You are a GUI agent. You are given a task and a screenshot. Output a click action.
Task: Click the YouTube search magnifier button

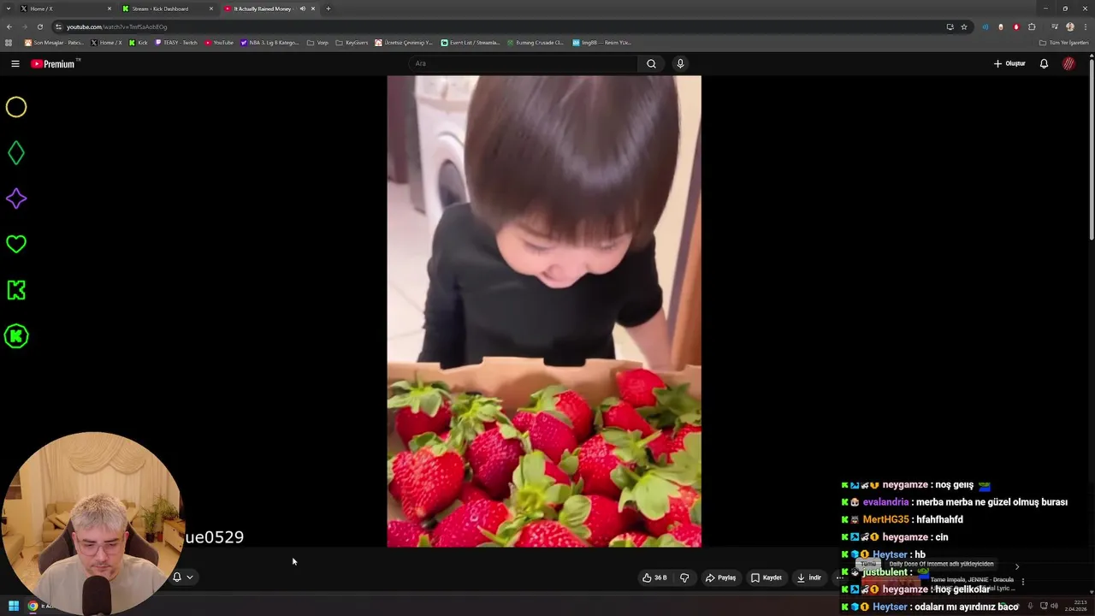tap(651, 63)
